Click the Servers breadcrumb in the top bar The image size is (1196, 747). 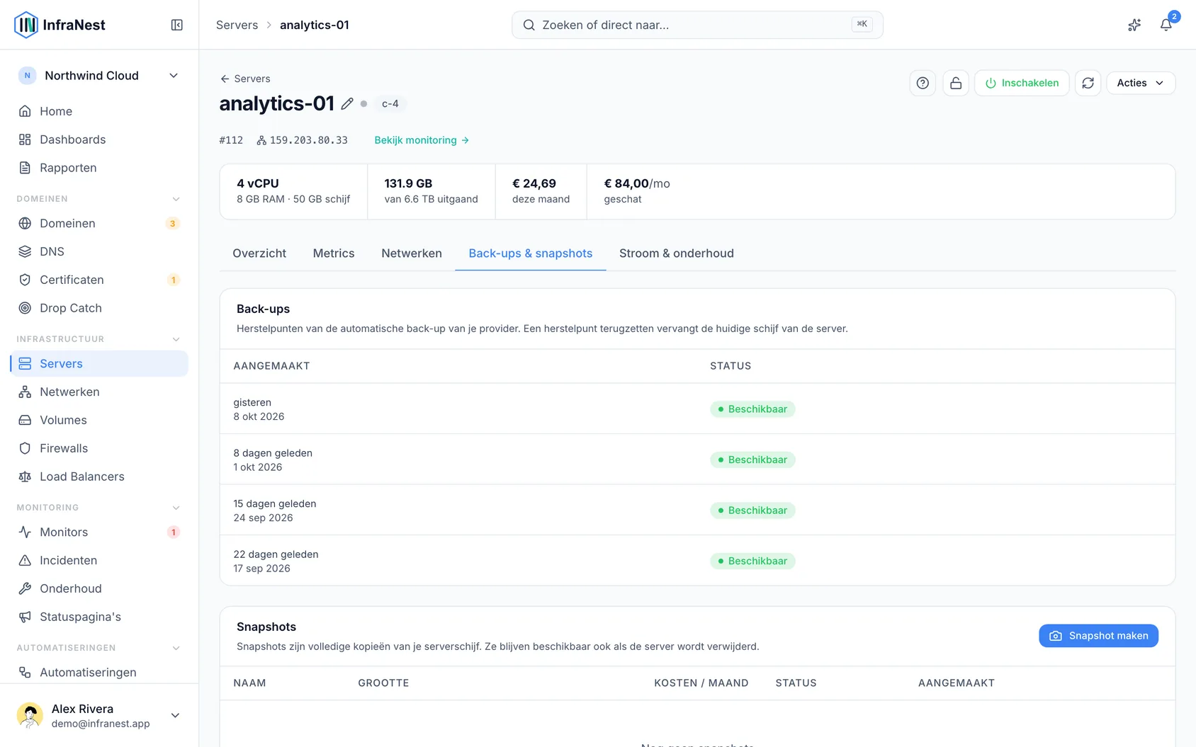coord(237,25)
